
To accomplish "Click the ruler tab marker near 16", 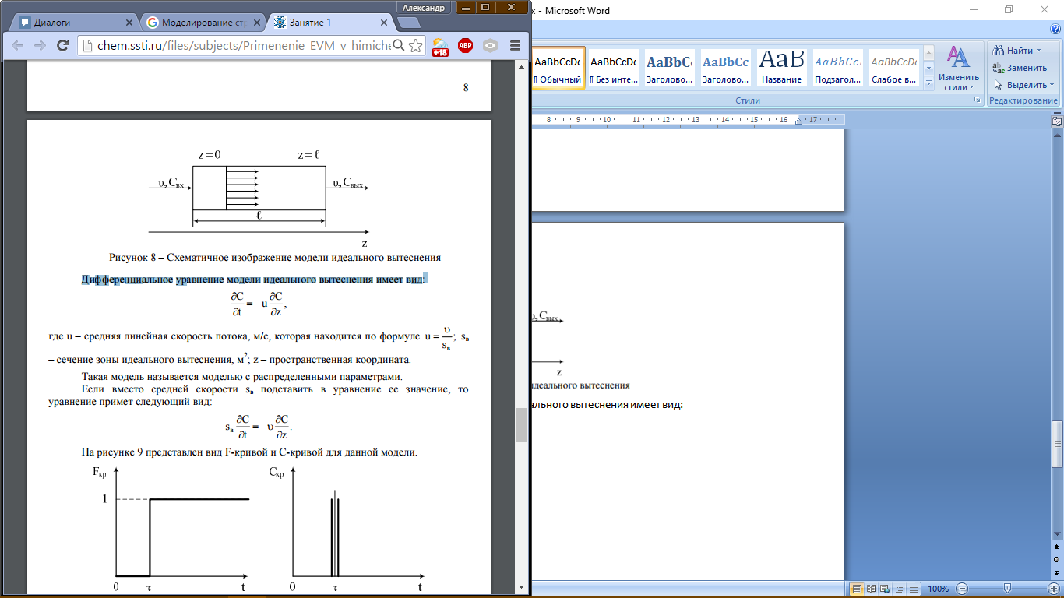I will tap(798, 120).
